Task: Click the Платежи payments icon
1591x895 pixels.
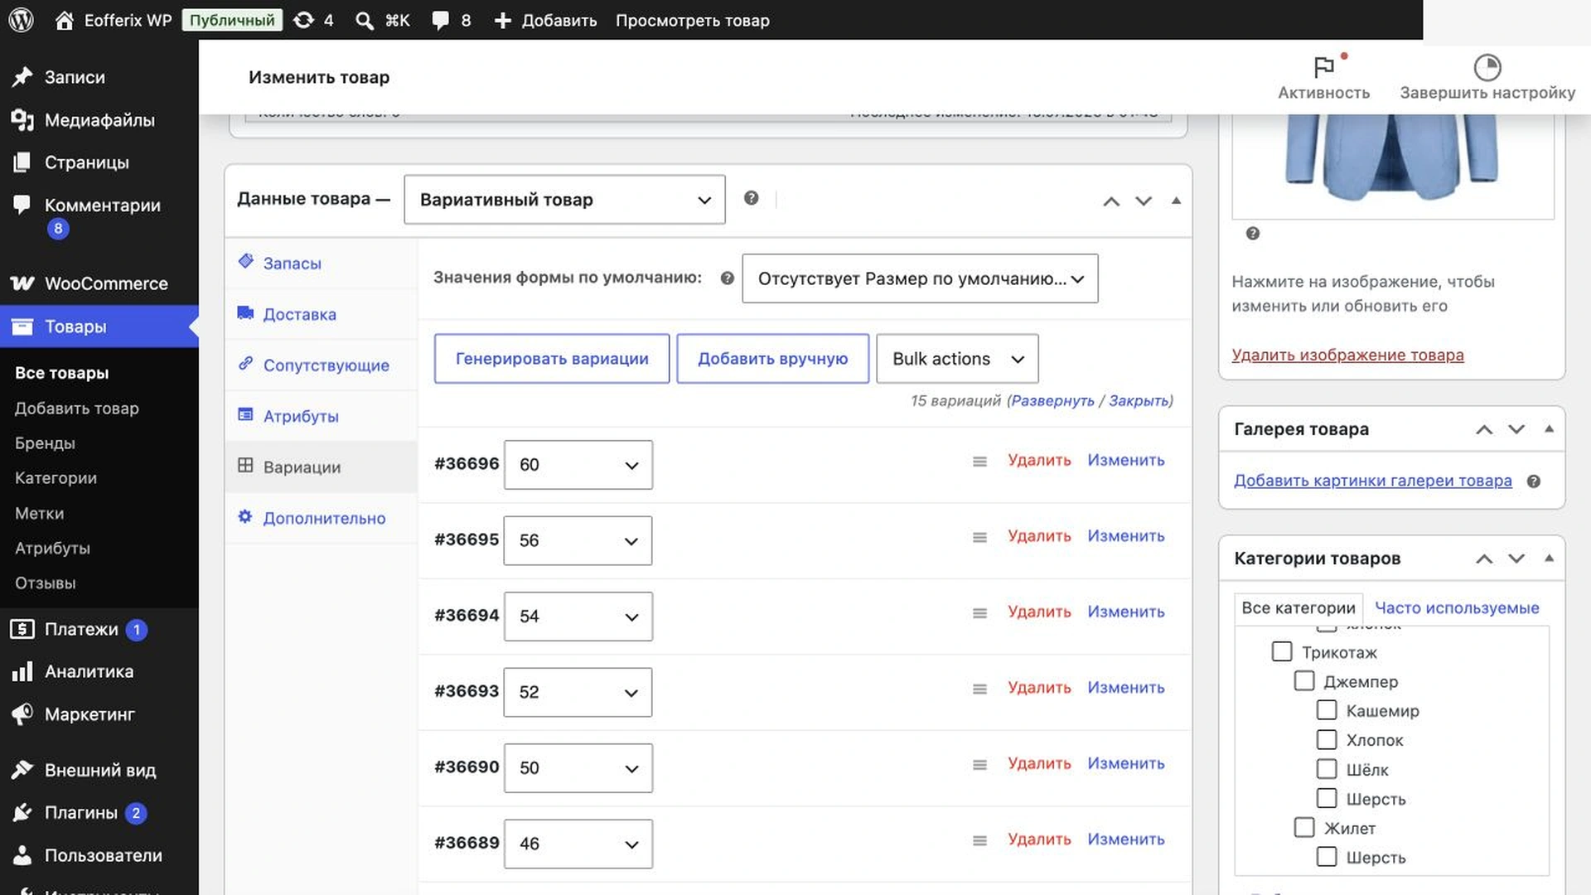Action: (x=22, y=629)
